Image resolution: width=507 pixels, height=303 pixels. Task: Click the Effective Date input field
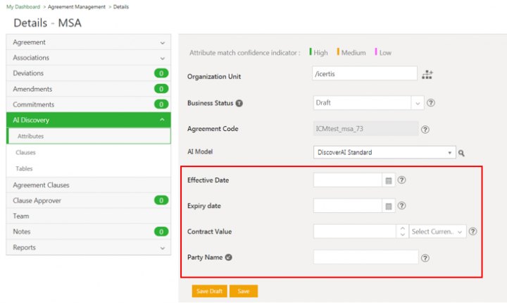pyautogui.click(x=348, y=180)
